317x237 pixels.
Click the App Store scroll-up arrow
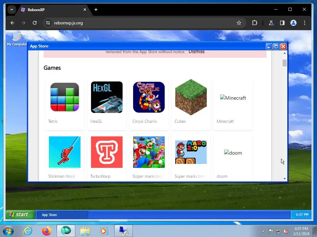pyautogui.click(x=285, y=53)
